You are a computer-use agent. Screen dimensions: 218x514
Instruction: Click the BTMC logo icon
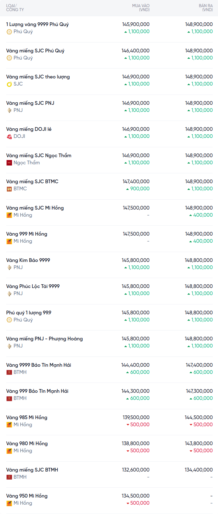click(9, 189)
